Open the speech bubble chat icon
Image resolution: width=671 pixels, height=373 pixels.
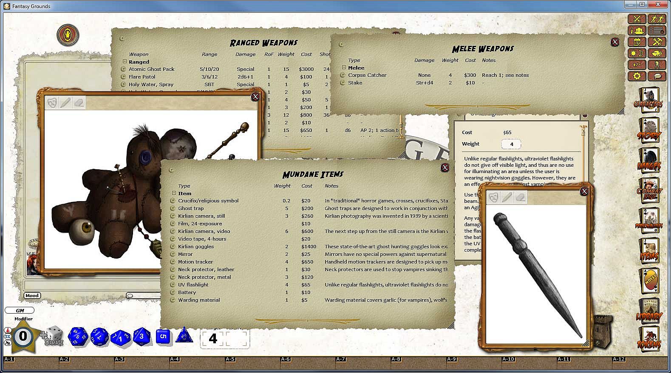click(x=657, y=76)
